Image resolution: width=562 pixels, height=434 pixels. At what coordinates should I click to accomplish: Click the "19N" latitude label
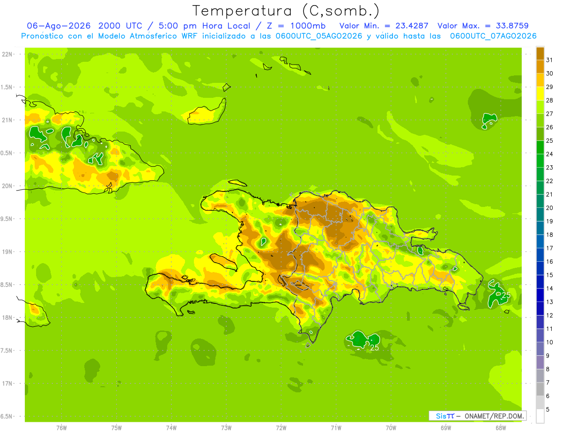(x=6, y=252)
